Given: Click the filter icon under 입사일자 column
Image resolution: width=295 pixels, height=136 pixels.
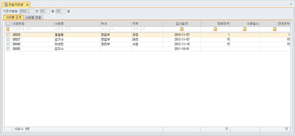Looking at the screenshot, I should pyautogui.click(x=182, y=29).
